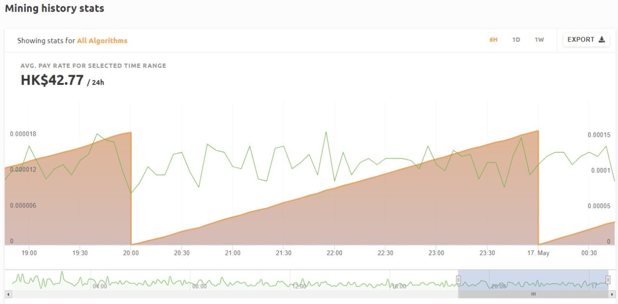Open the All Algorithms selector

coord(102,40)
